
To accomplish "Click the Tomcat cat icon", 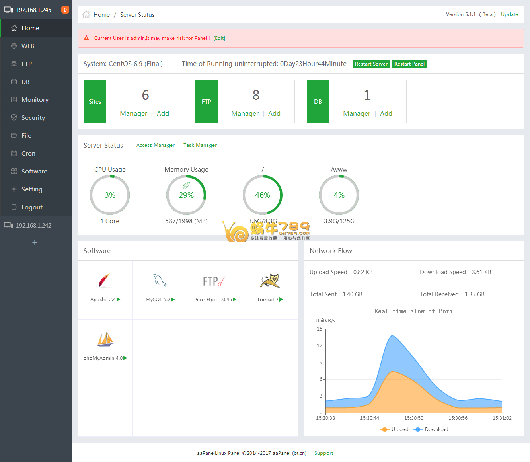I will tap(270, 281).
